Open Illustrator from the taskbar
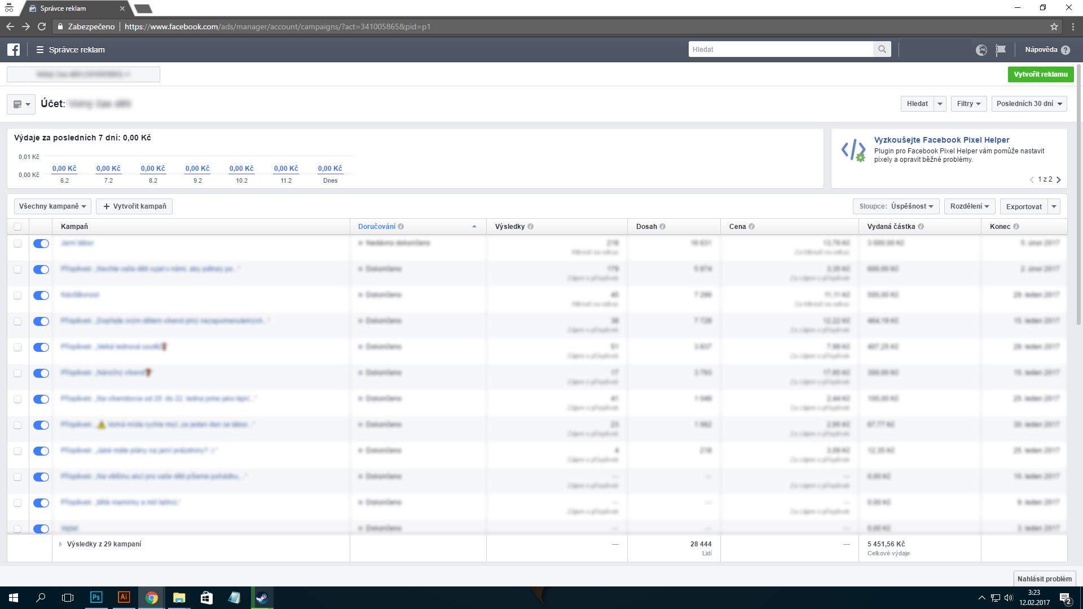The image size is (1083, 609). 124,597
